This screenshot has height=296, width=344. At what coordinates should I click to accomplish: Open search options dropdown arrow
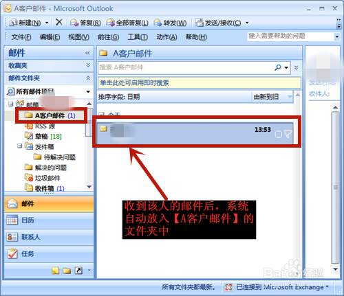click(286, 67)
